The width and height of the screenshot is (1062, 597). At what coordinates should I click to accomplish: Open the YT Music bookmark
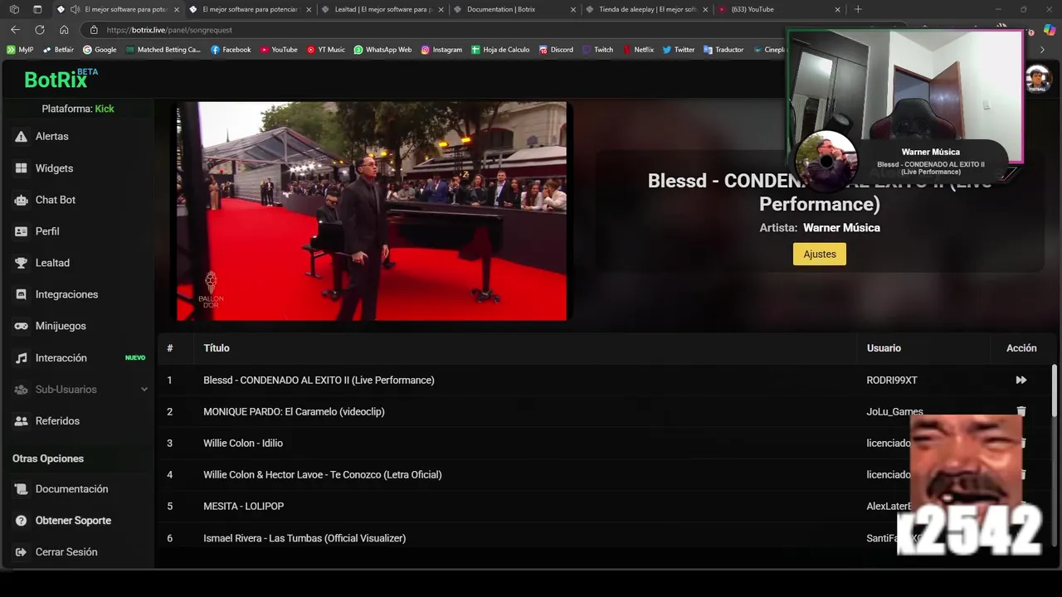326,50
